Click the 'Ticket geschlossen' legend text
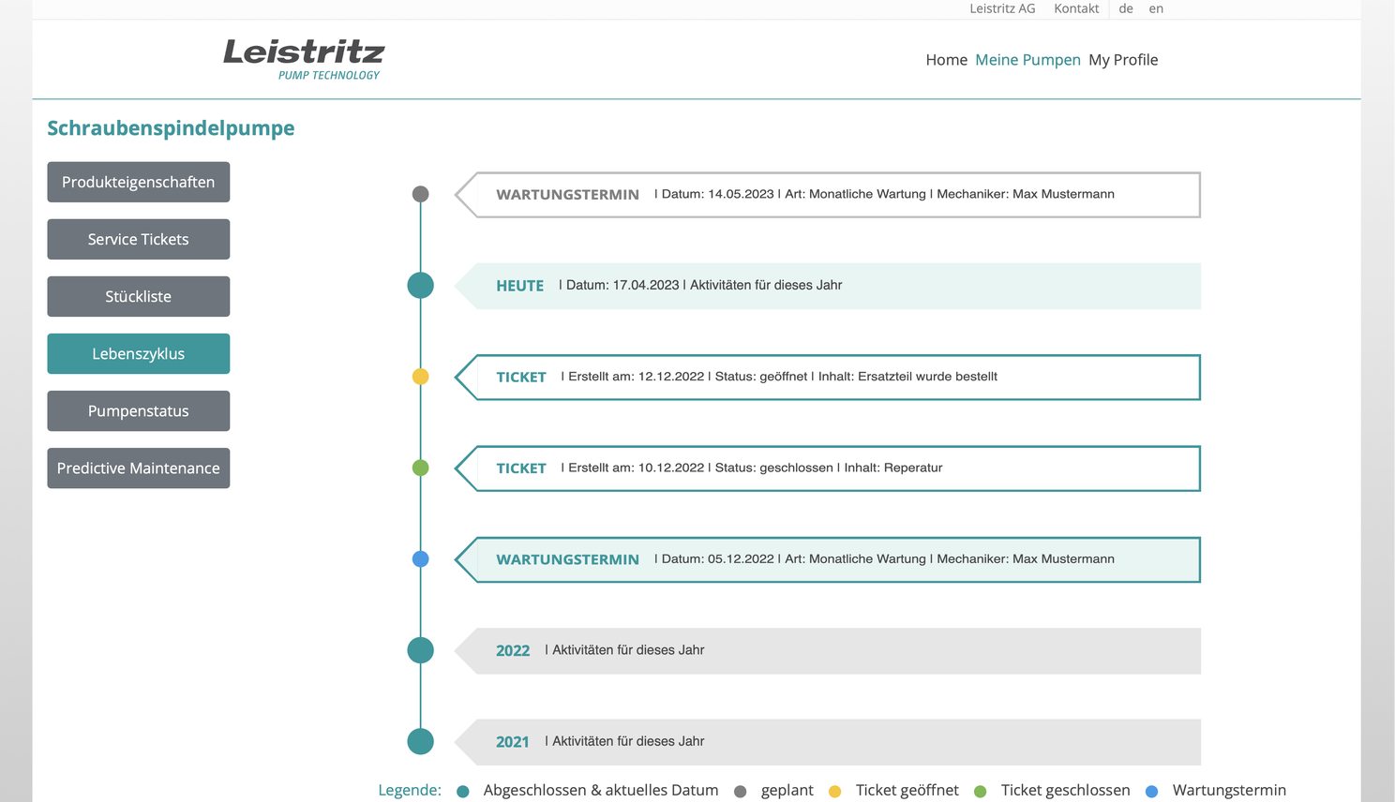1395x802 pixels. pos(1066,791)
